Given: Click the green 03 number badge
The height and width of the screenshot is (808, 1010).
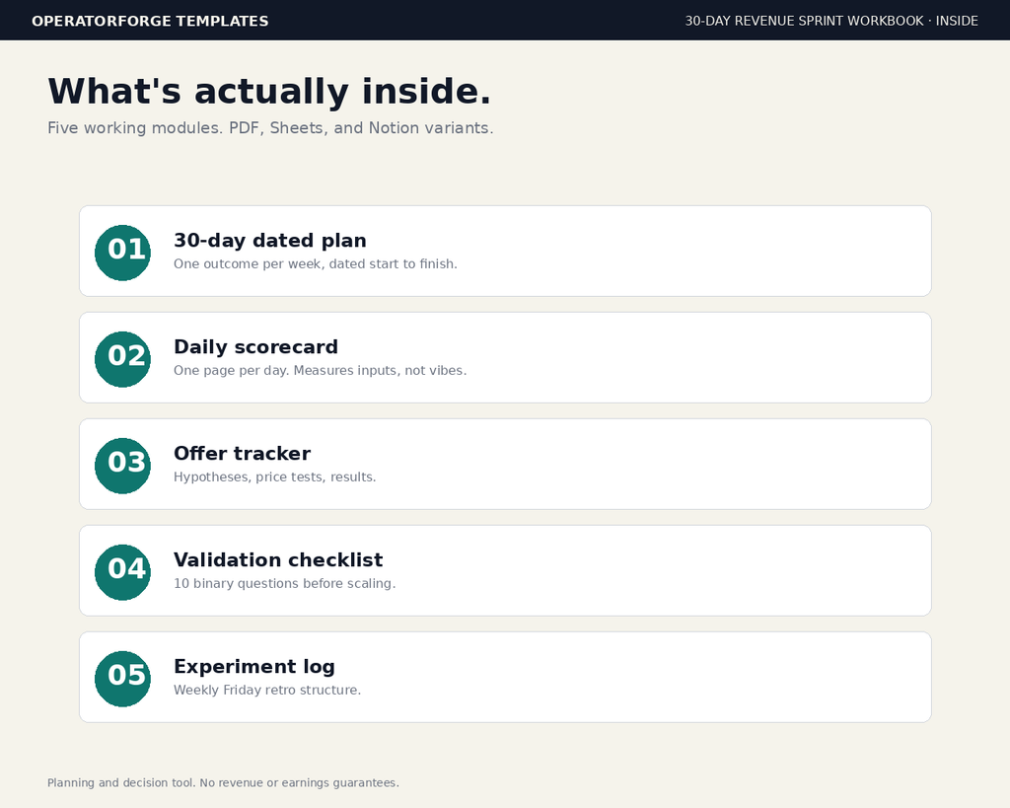Looking at the screenshot, I should (122, 466).
